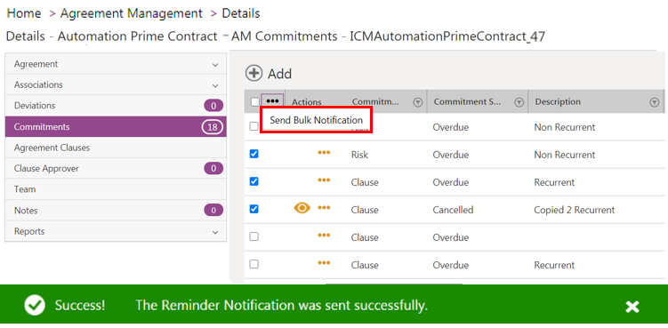
Task: Click the Copied 2 Recurrent description cell
Action: pos(575,210)
